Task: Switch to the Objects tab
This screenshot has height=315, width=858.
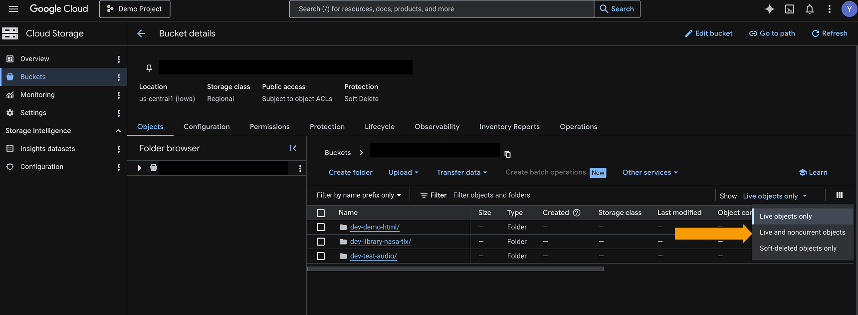Action: pyautogui.click(x=150, y=127)
